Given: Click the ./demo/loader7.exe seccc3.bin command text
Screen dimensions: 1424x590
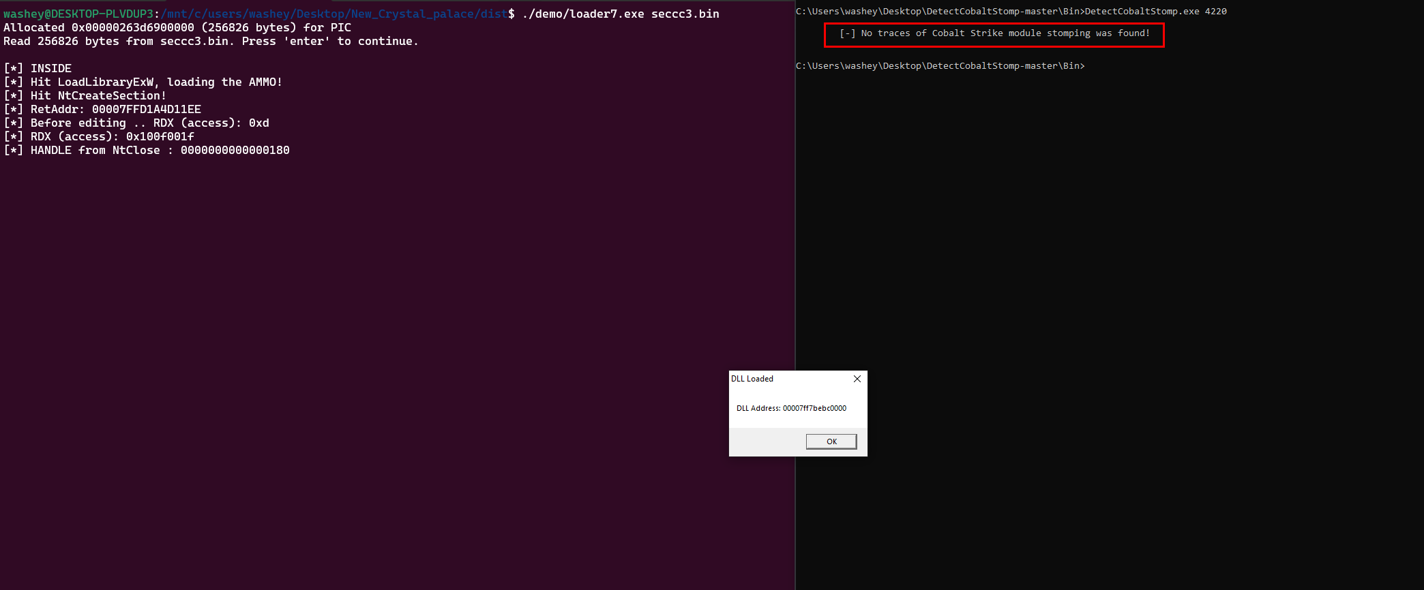Looking at the screenshot, I should (x=620, y=14).
